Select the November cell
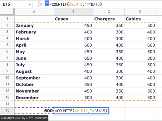 34,91
